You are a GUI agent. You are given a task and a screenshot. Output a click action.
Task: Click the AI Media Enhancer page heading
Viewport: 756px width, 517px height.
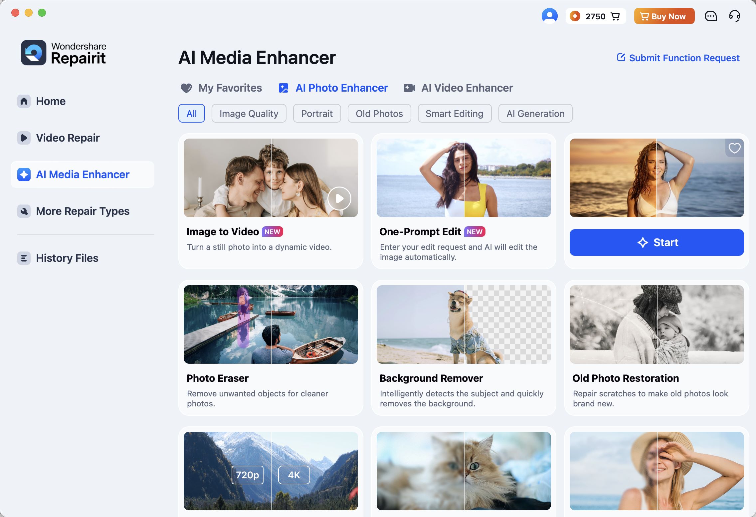tap(257, 58)
